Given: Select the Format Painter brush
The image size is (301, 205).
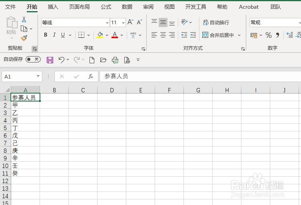Looking at the screenshot, I should [24, 38].
